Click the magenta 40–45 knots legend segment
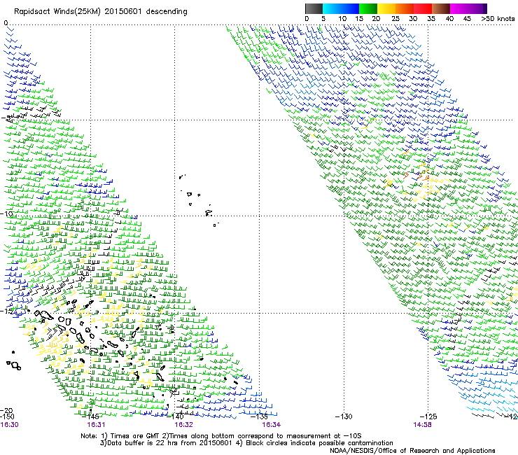518x455 pixels. coord(459,8)
